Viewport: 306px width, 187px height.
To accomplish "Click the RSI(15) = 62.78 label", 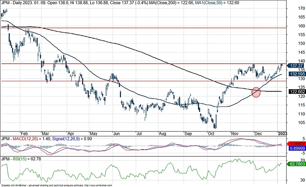I will tap(27, 159).
